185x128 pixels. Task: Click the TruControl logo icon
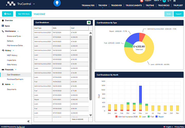pyautogui.click(x=11, y=4)
